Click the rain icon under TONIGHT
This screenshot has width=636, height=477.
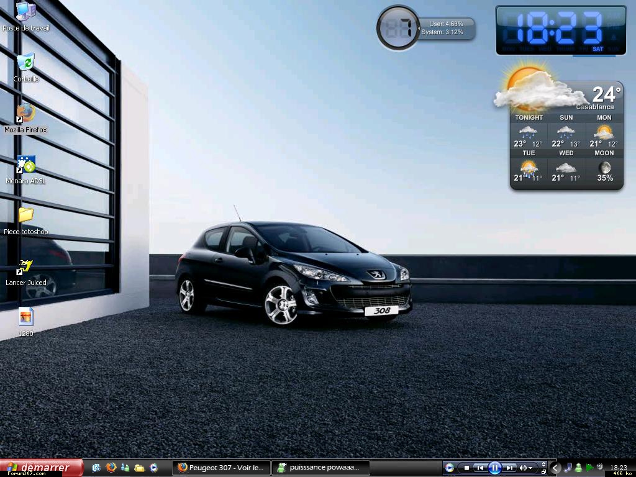click(528, 132)
